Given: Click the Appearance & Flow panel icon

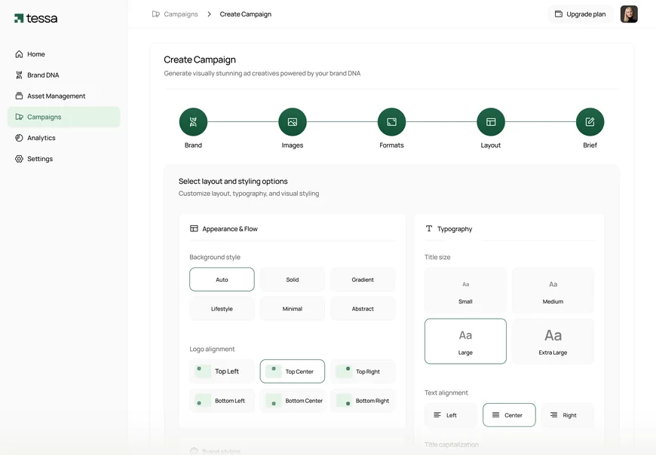Looking at the screenshot, I should click(194, 228).
